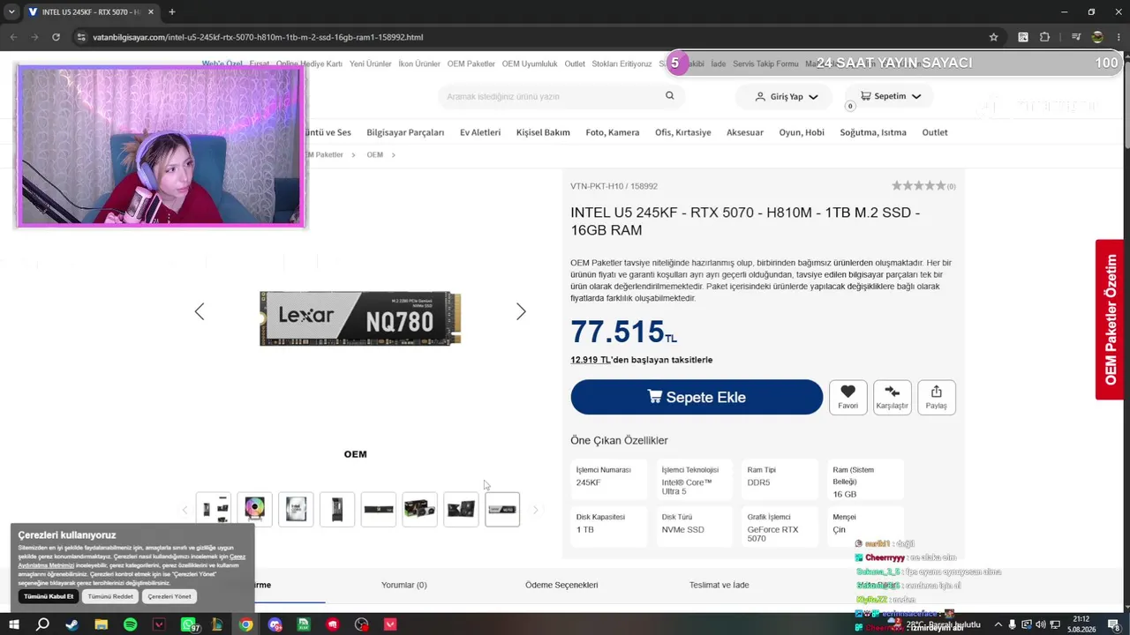Image resolution: width=1130 pixels, height=635 pixels.
Task: Reload the page with the browser refresh icon
Action: (x=56, y=37)
